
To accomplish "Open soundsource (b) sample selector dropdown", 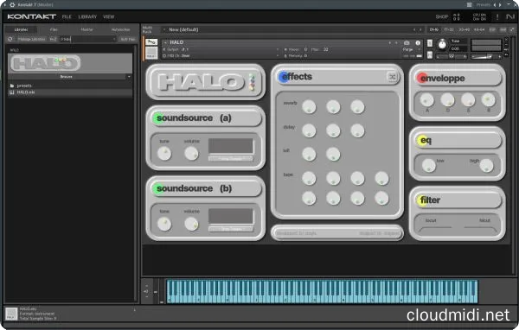I will [231, 229].
